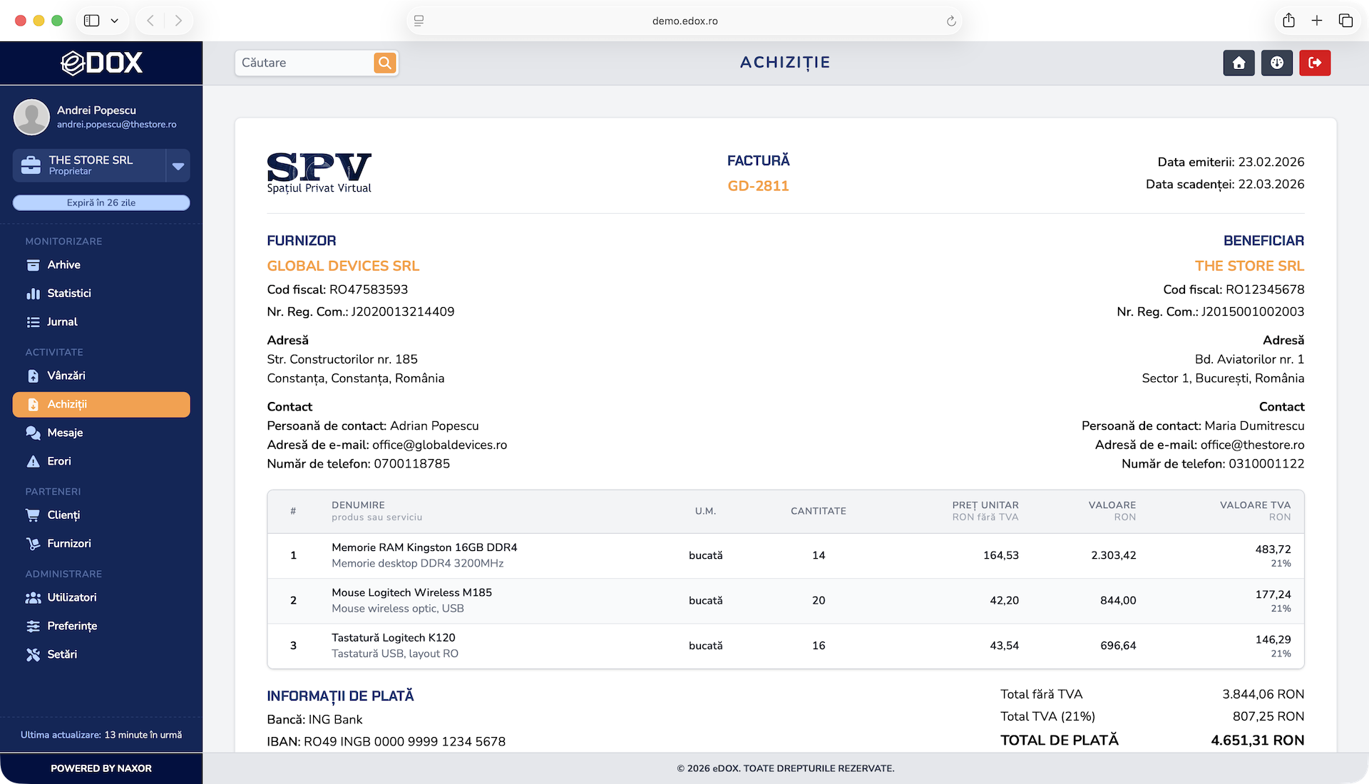The image size is (1369, 784).
Task: Toggle Safari sidebar panel
Action: [91, 21]
